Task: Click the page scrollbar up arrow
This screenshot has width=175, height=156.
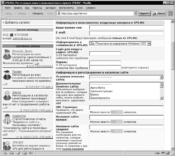Action: click(x=172, y=21)
